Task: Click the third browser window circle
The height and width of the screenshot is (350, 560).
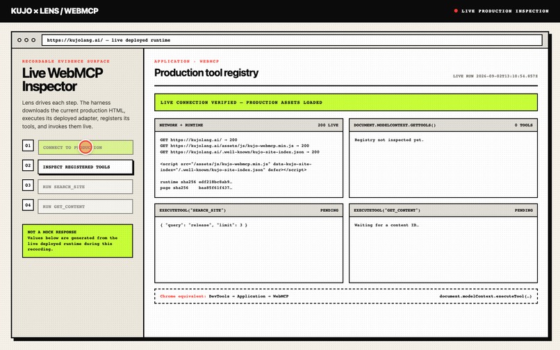Action: (x=33, y=40)
